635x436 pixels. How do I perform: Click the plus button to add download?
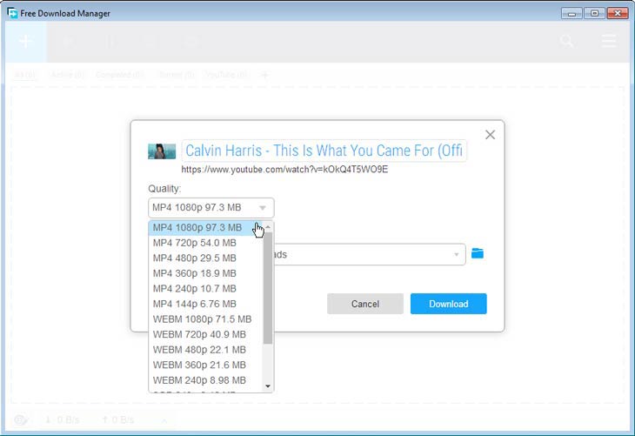point(25,41)
